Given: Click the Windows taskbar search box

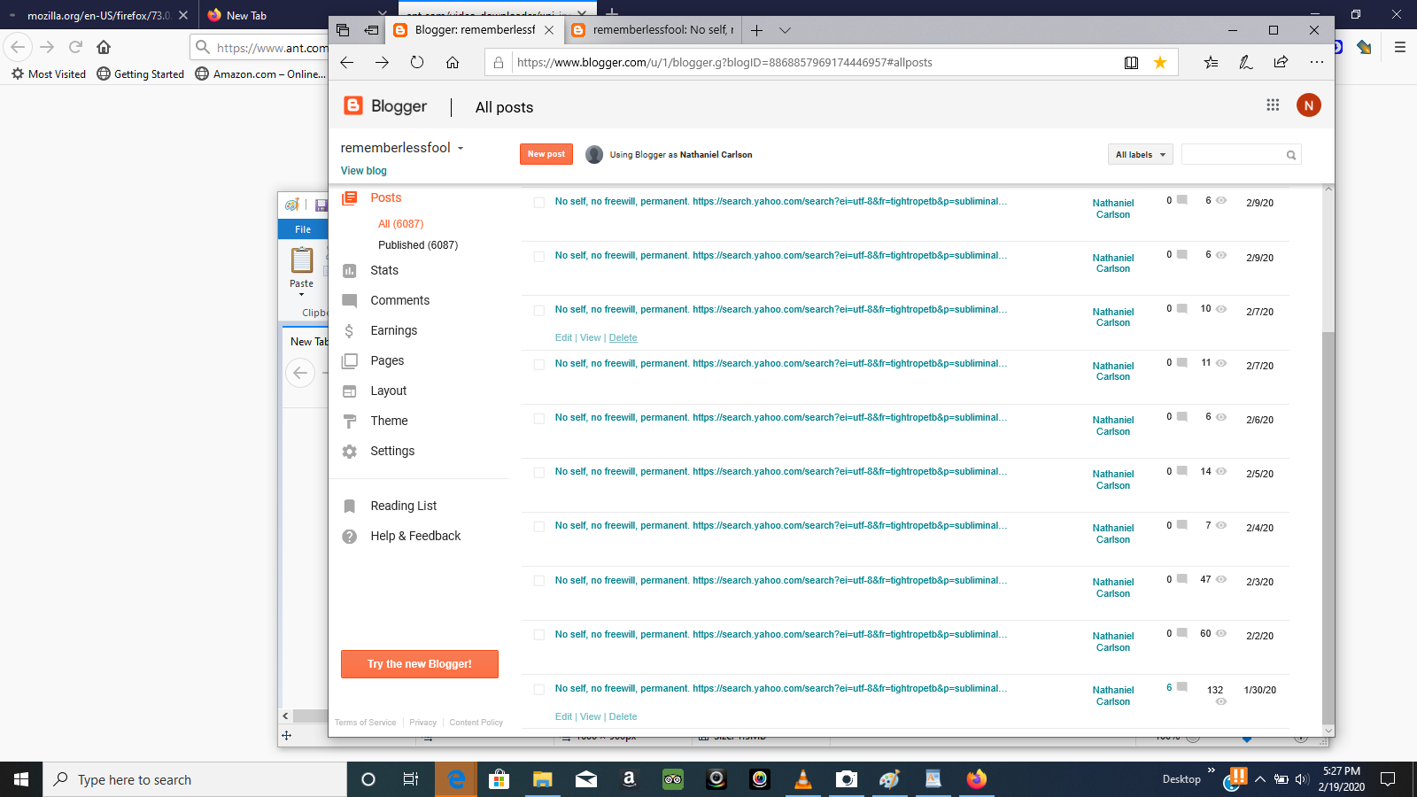Looking at the screenshot, I should (195, 779).
